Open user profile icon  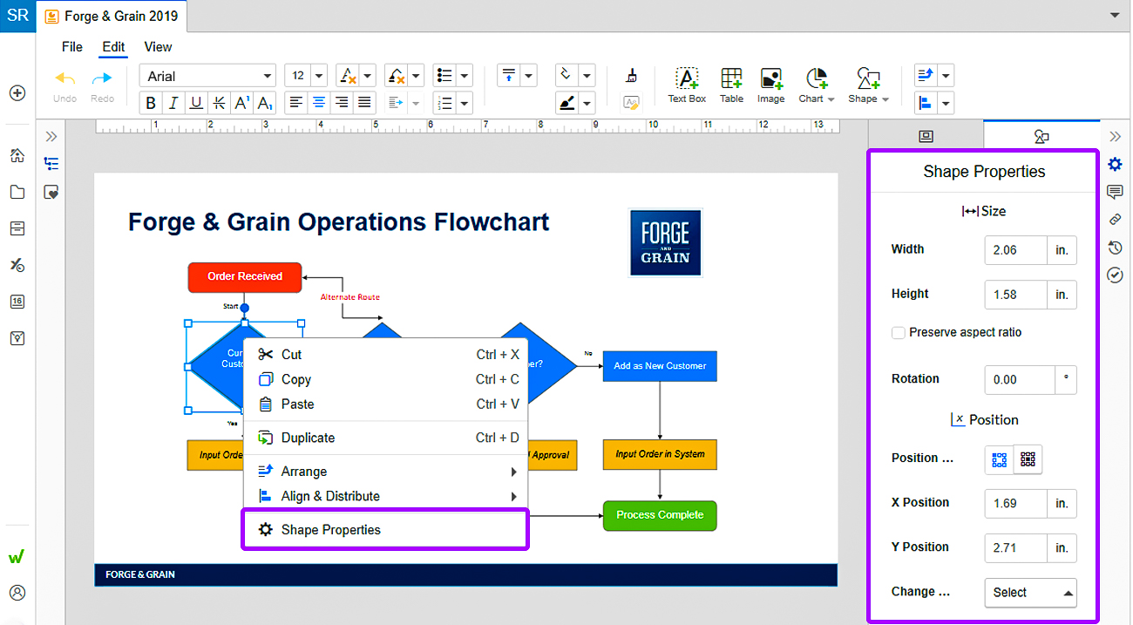coord(17,593)
